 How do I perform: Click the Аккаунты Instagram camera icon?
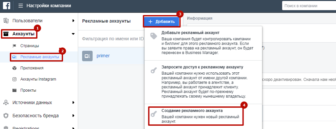point(14,79)
